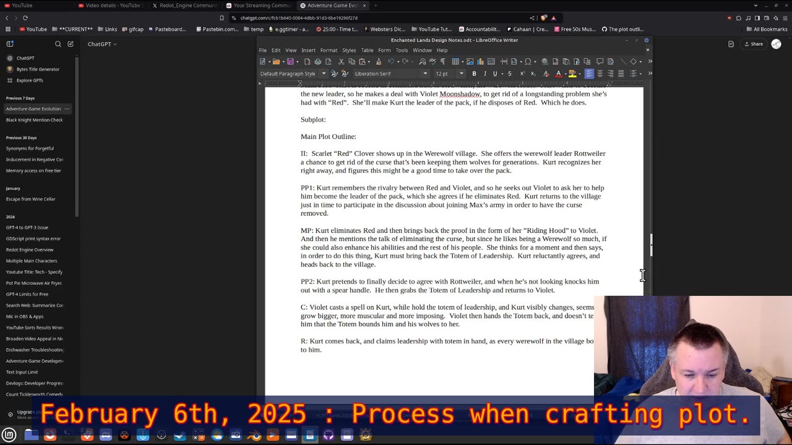Apply font color red A swatch
792x445 pixels.
(x=558, y=74)
